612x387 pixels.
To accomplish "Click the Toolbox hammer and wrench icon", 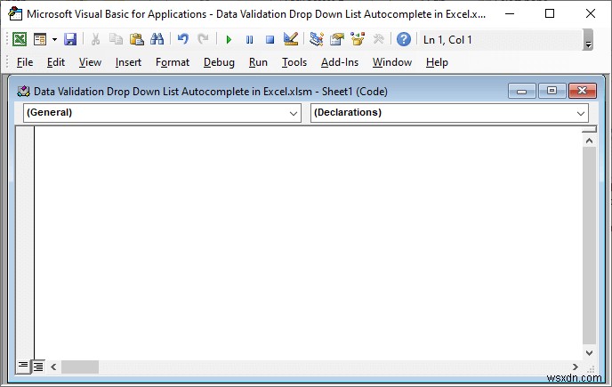I will point(378,39).
